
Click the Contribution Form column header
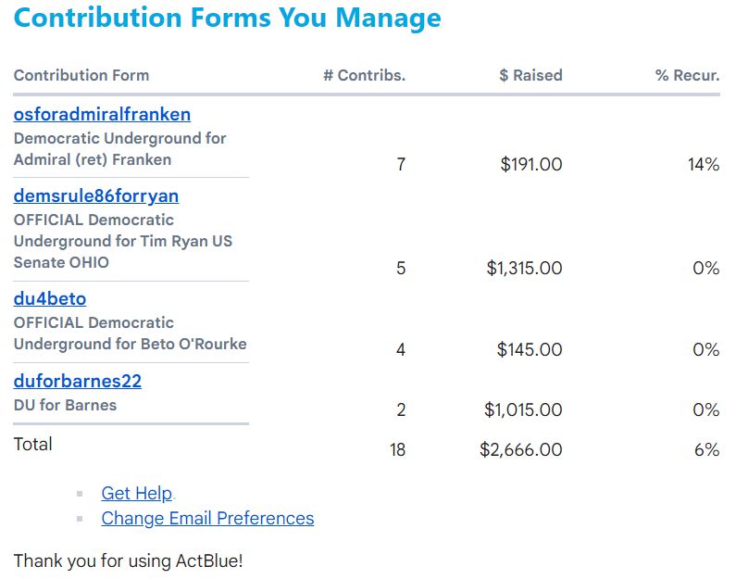(81, 75)
